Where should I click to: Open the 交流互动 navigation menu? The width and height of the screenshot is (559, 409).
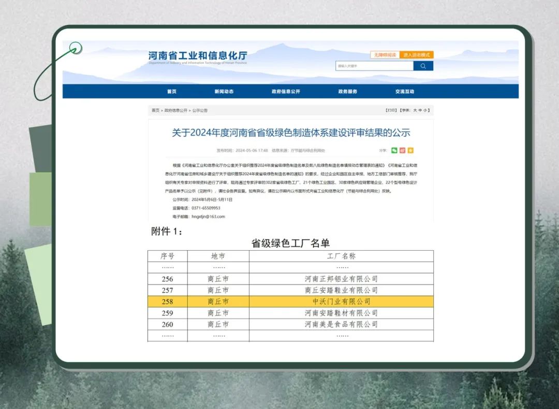pyautogui.click(x=405, y=92)
